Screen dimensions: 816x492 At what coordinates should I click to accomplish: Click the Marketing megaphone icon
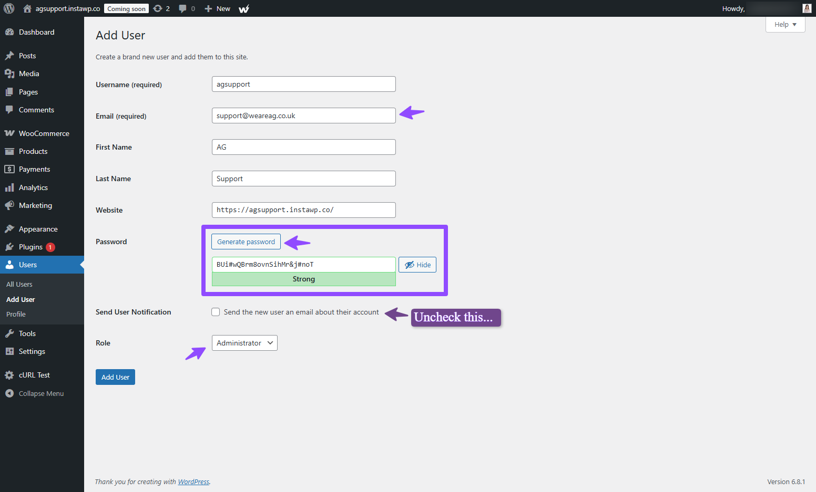coord(9,205)
